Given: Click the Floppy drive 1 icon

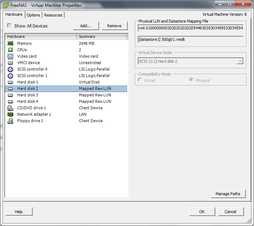Looking at the screenshot, I should tap(10, 121).
